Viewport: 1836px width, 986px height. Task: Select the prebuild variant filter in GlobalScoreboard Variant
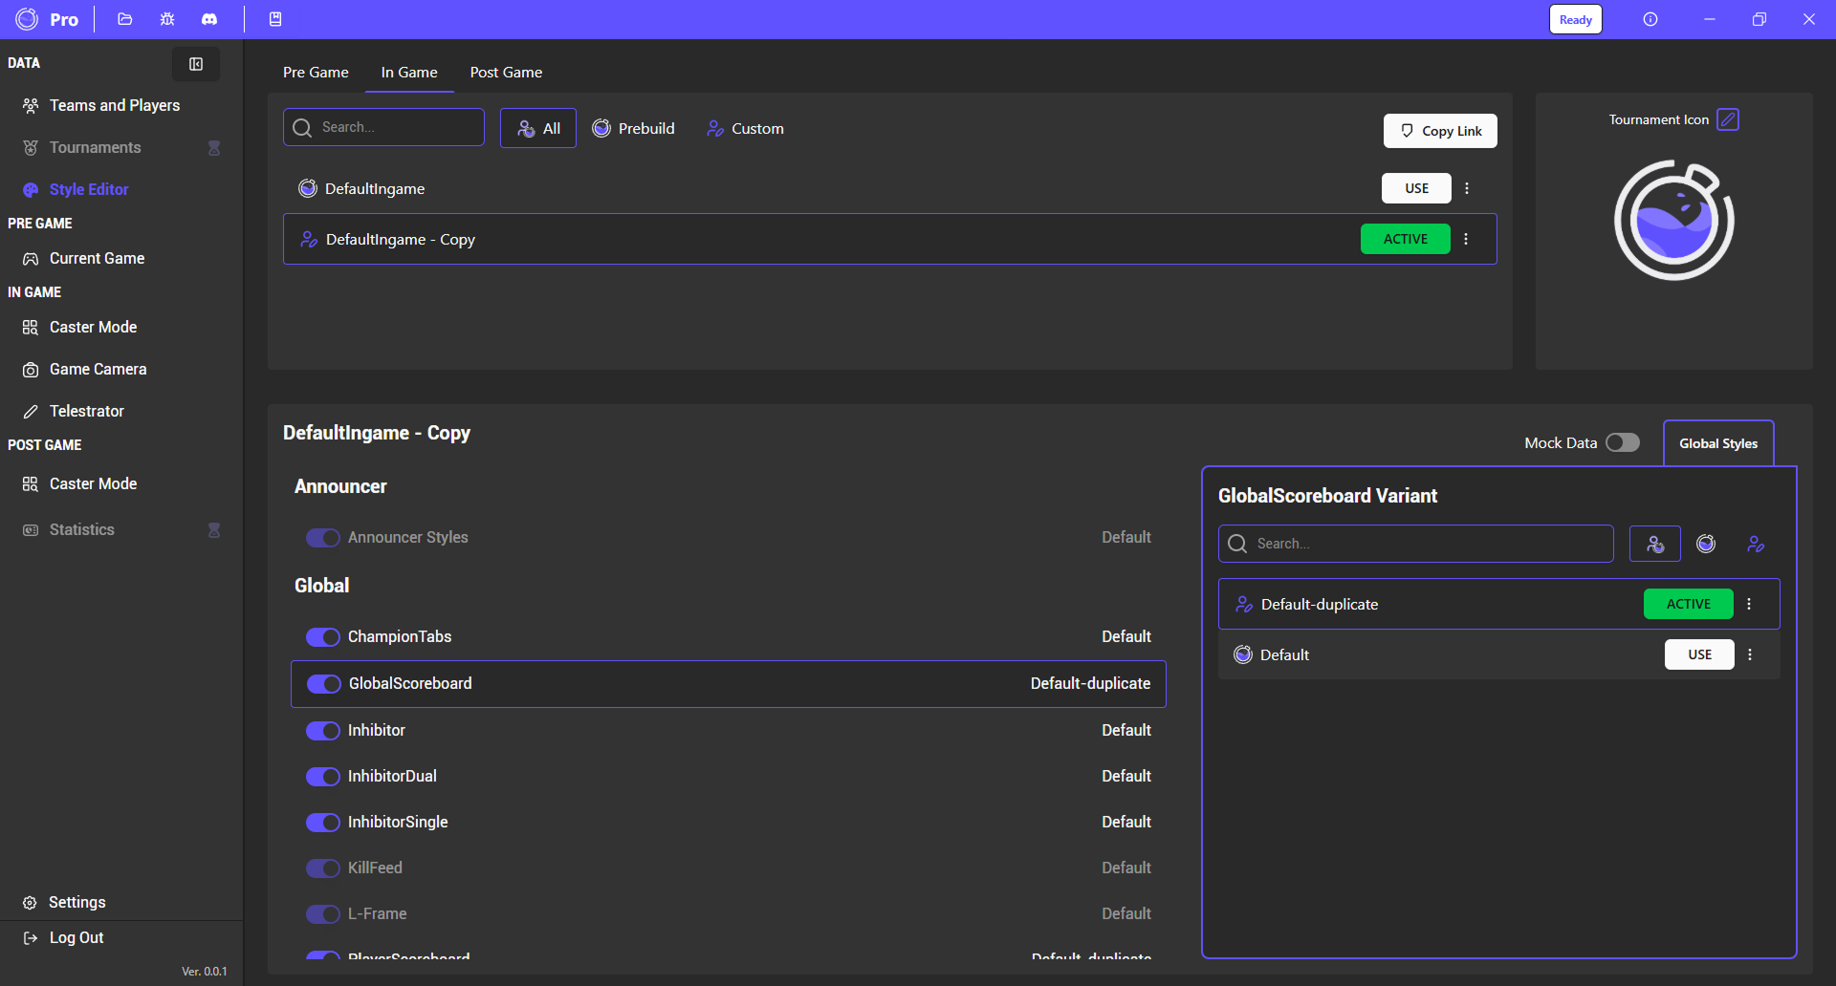(x=1706, y=544)
